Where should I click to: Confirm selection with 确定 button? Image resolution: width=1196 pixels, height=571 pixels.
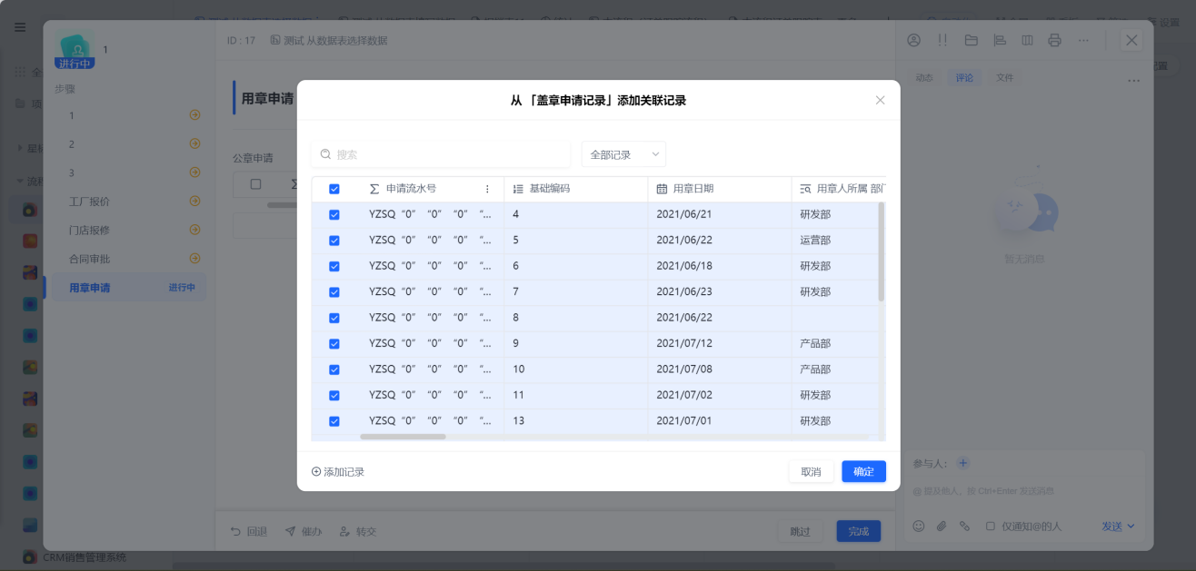863,471
